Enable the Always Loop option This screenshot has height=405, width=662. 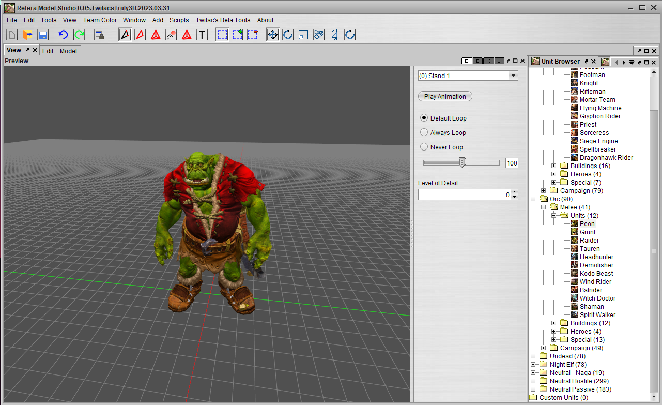424,132
